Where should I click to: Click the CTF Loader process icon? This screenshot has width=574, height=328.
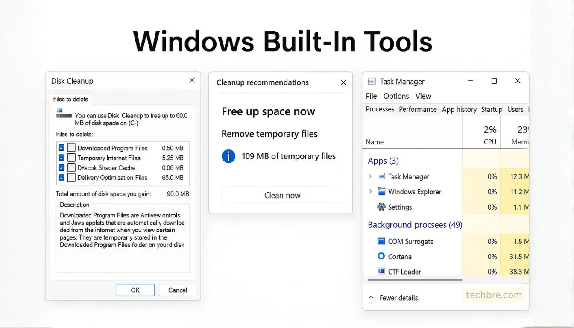coord(381,272)
